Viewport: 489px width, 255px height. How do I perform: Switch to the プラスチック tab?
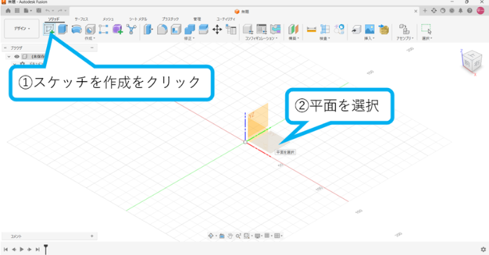[x=170, y=19]
